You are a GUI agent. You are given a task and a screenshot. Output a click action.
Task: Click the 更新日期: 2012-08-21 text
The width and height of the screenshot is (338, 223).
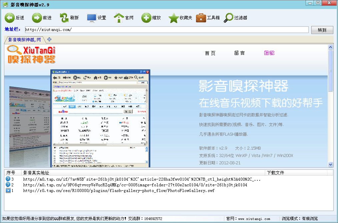click(x=220, y=163)
